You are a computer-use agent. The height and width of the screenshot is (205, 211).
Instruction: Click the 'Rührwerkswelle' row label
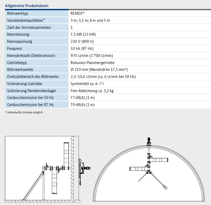20,70
